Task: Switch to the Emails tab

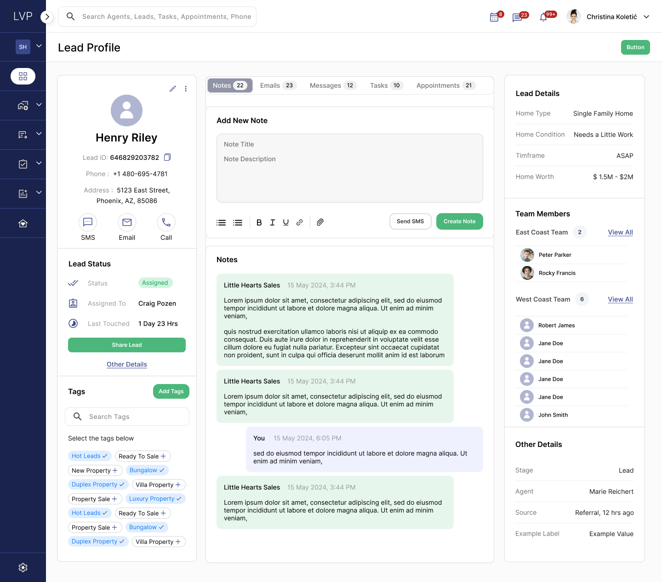Action: coord(278,85)
